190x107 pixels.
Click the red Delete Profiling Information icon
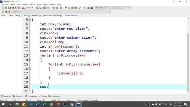tap(92, 8)
